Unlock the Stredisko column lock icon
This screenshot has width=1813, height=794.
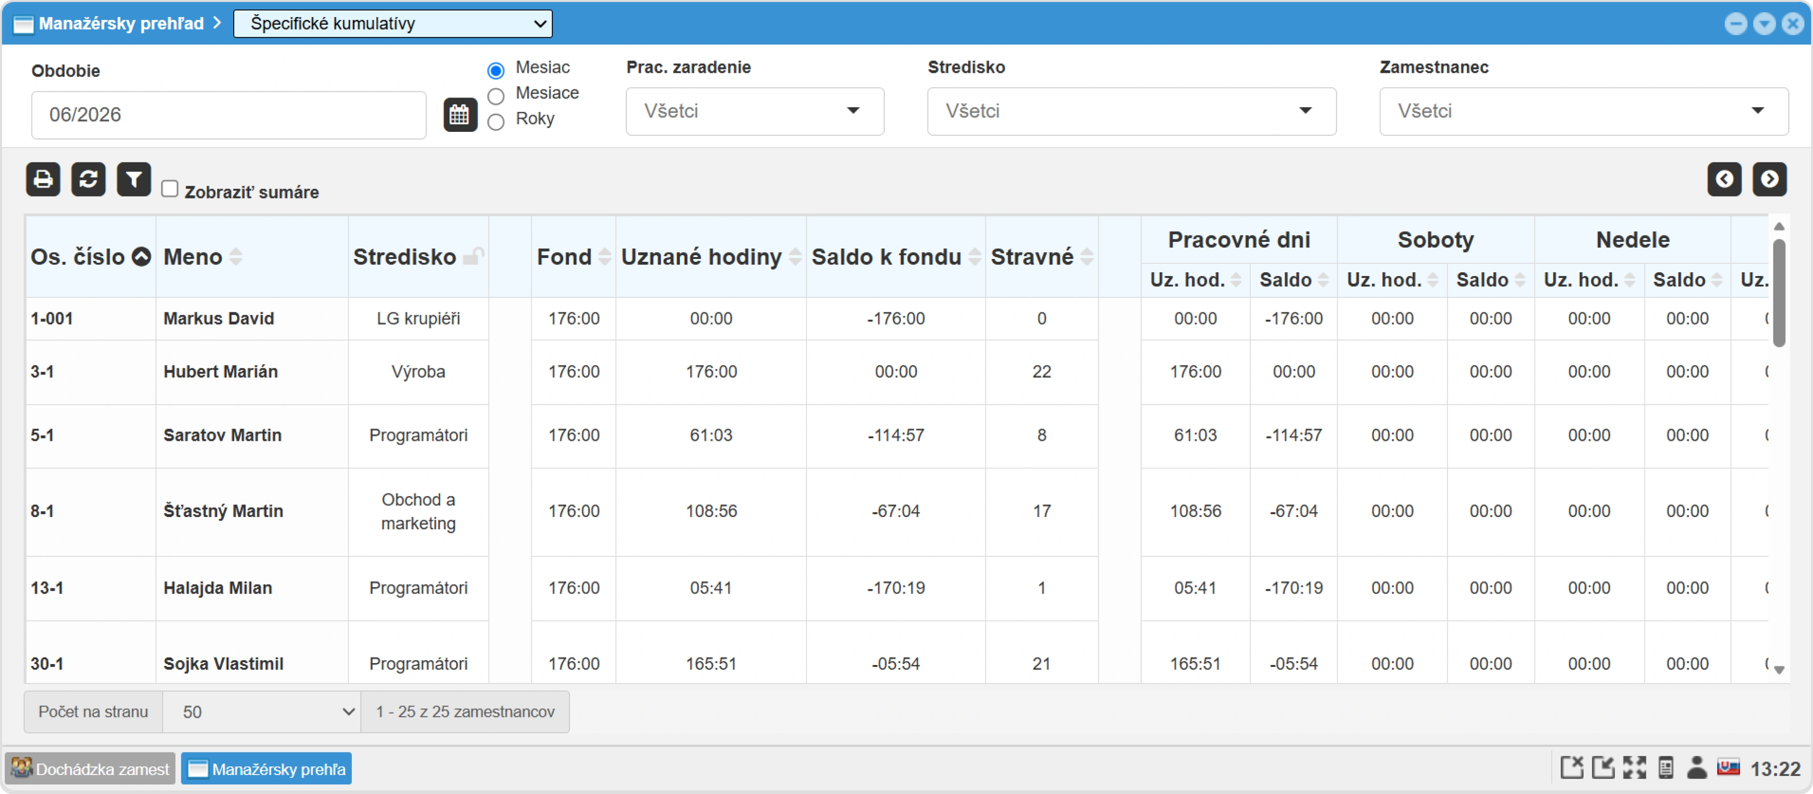click(474, 257)
